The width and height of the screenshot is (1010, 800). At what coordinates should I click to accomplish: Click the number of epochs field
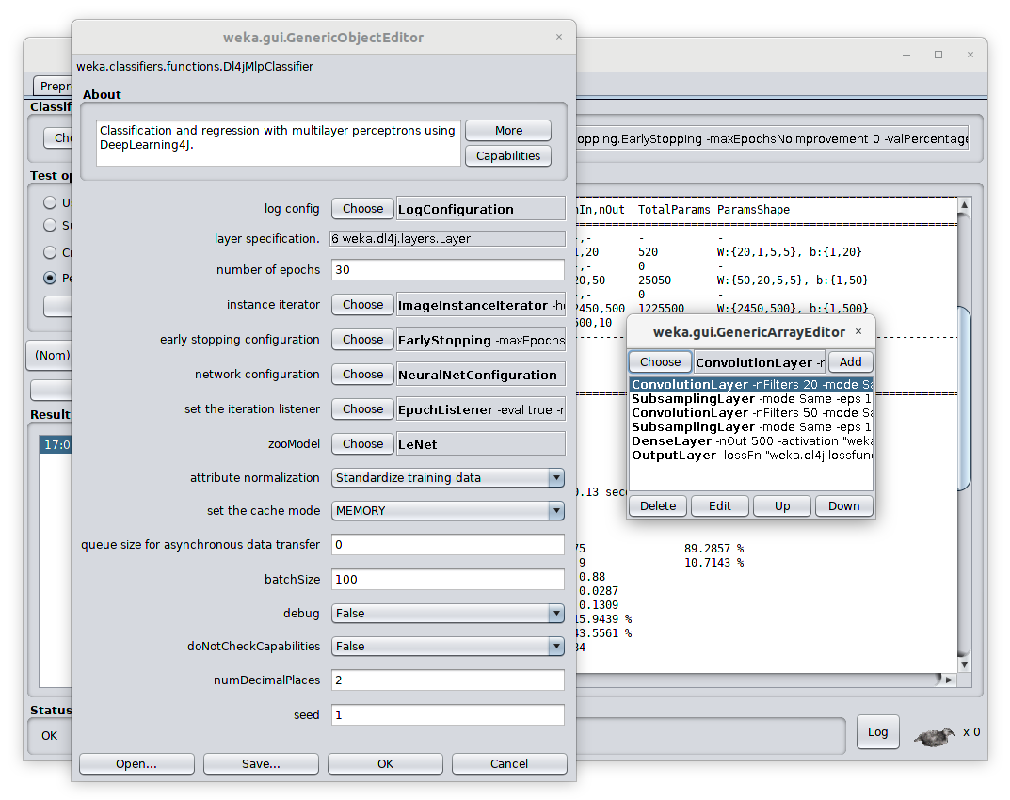448,269
